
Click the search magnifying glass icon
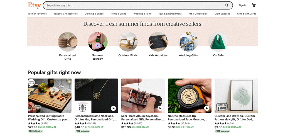227,5
